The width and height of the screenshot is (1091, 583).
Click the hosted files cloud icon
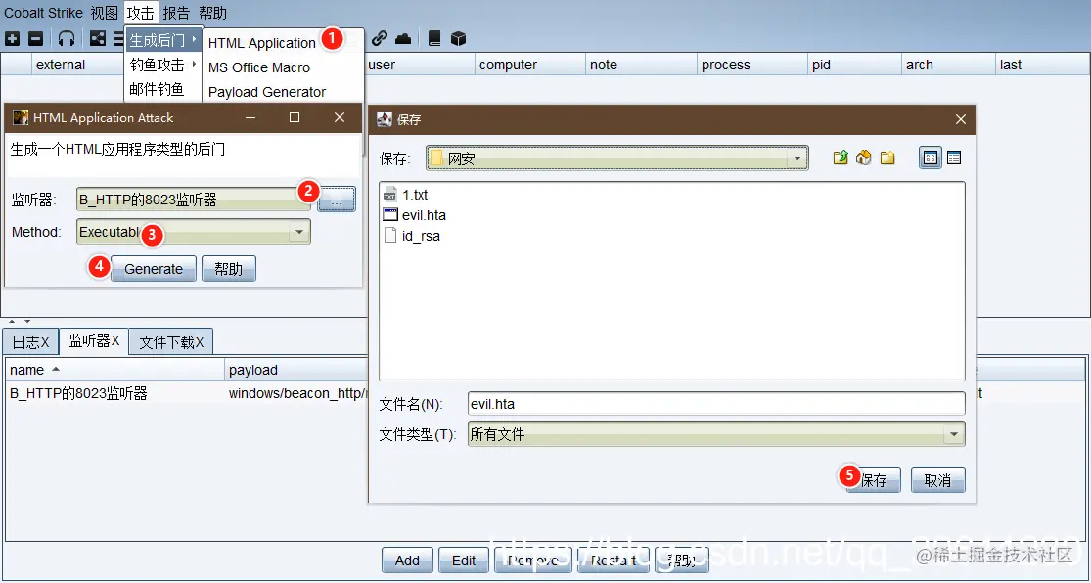(x=403, y=38)
